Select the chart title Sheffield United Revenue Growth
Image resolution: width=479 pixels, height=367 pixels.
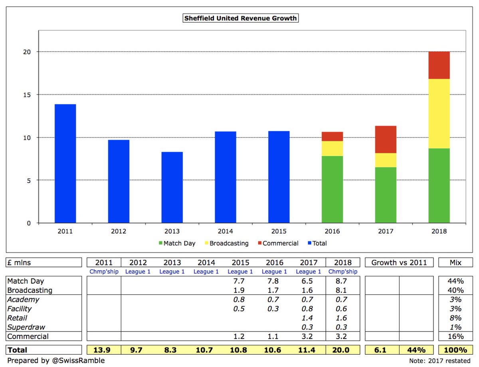pos(240,18)
